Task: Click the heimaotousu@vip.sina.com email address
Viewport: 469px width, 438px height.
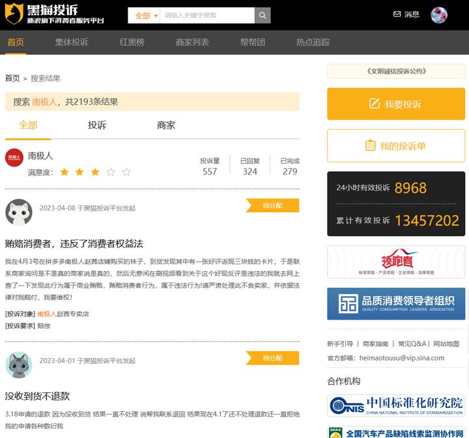Action: [402, 358]
